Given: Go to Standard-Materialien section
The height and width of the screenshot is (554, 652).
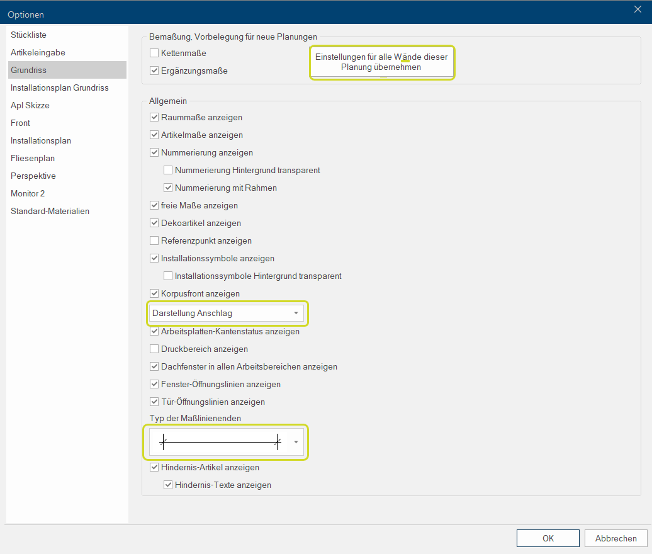Looking at the screenshot, I should pyautogui.click(x=50, y=212).
